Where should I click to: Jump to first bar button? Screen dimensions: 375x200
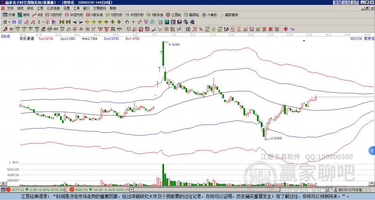[62, 22]
